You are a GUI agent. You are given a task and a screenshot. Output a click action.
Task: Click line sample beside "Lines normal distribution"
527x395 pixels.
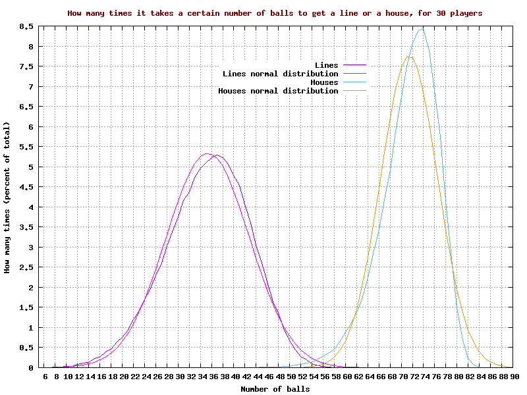pyautogui.click(x=353, y=74)
